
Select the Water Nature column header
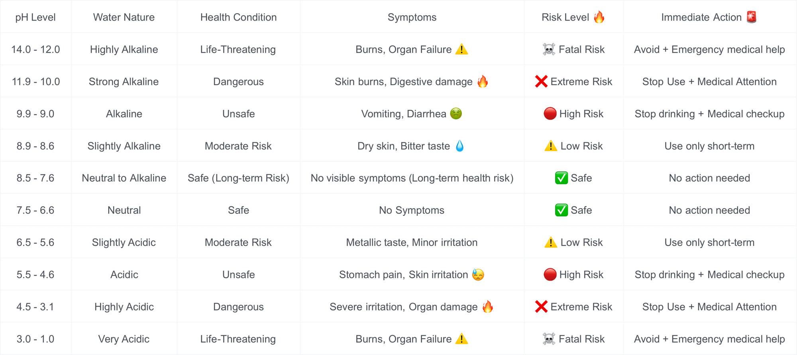click(x=124, y=17)
